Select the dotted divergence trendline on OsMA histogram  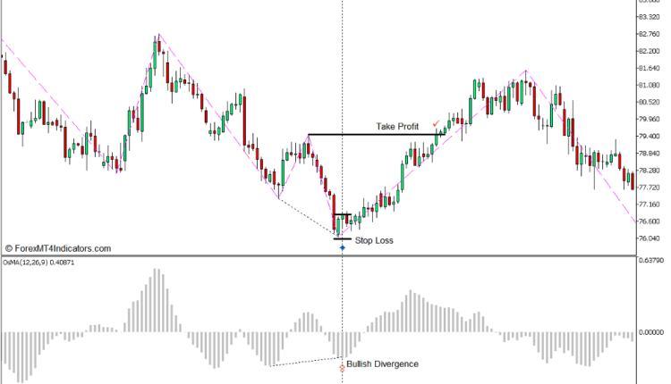(304, 363)
